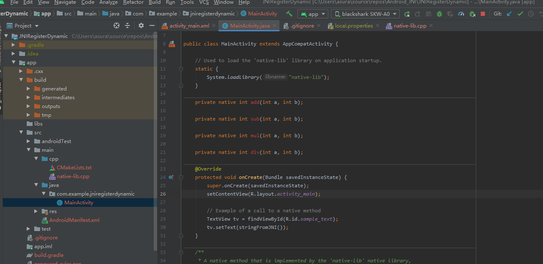543x264 pixels.
Task: Click the locate-file crosshair icon in Project panel
Action: coord(117,25)
